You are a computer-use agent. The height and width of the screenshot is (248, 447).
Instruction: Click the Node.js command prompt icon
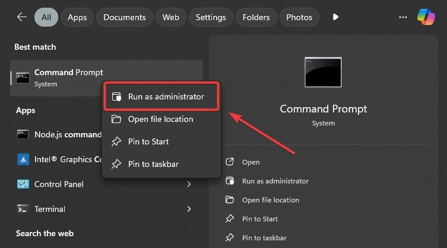point(23,134)
